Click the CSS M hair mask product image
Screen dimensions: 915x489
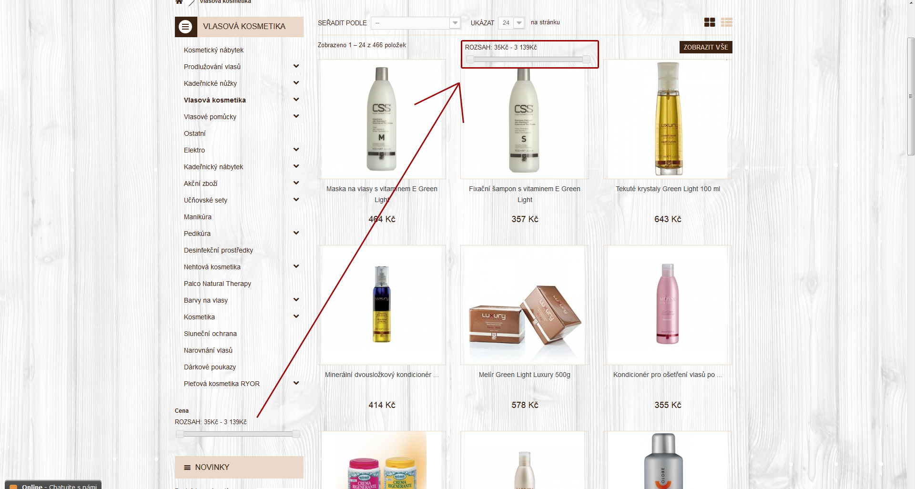click(x=382, y=119)
